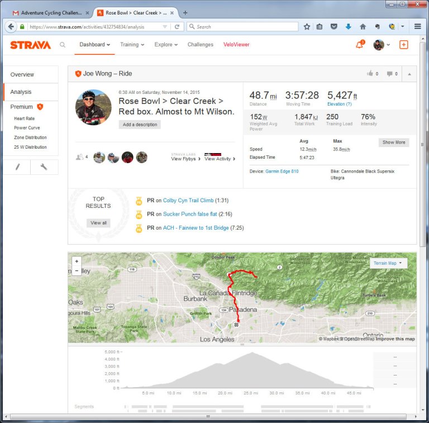Click the horizontal page scrollbar
429x423 pixels.
(x=208, y=417)
